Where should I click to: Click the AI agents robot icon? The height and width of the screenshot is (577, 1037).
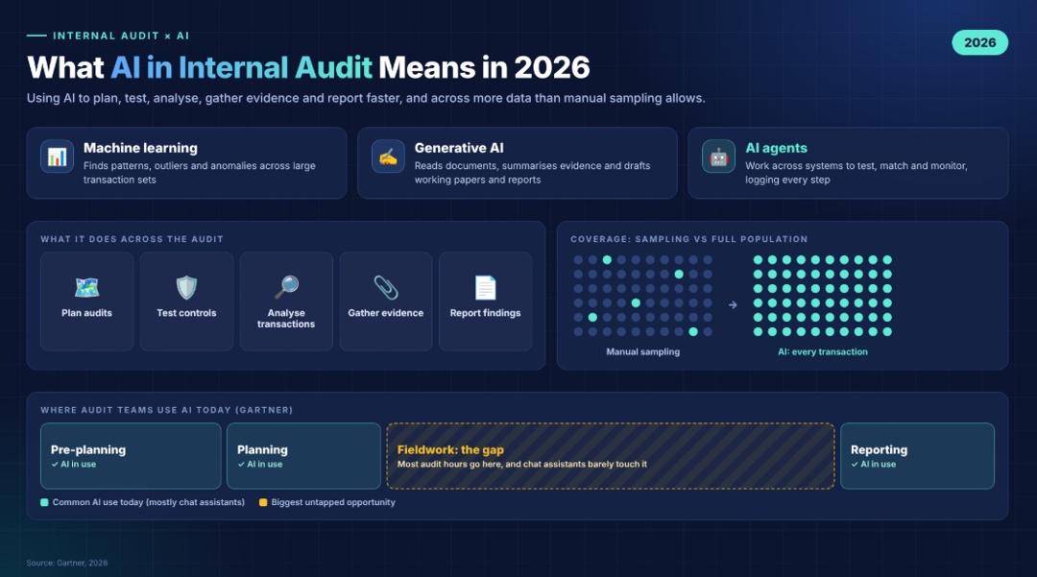click(718, 156)
